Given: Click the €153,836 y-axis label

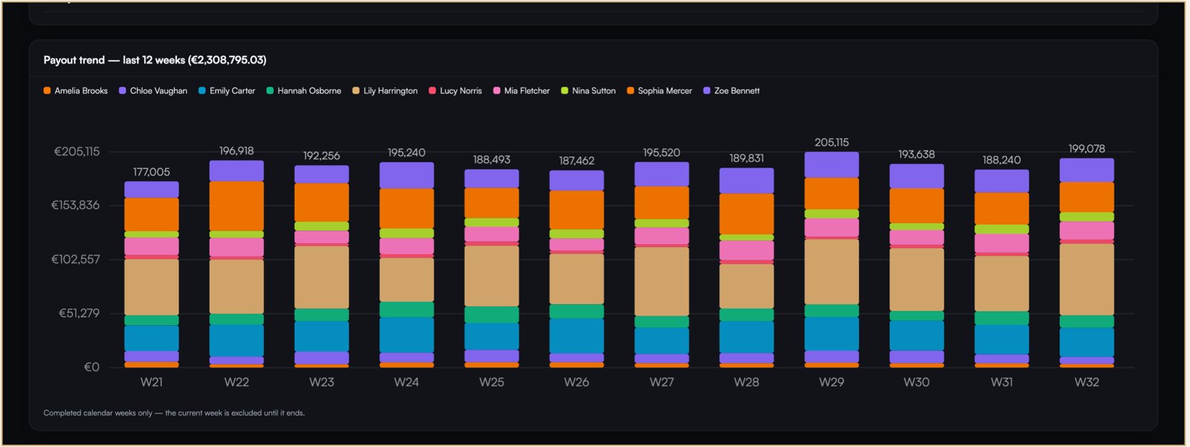Looking at the screenshot, I should [75, 205].
